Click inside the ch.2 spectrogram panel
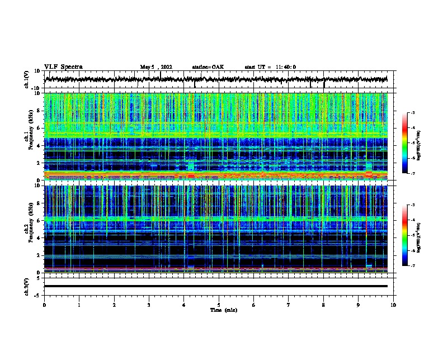Image resolution: width=443 pixels, height=342 pixels. pos(216,229)
